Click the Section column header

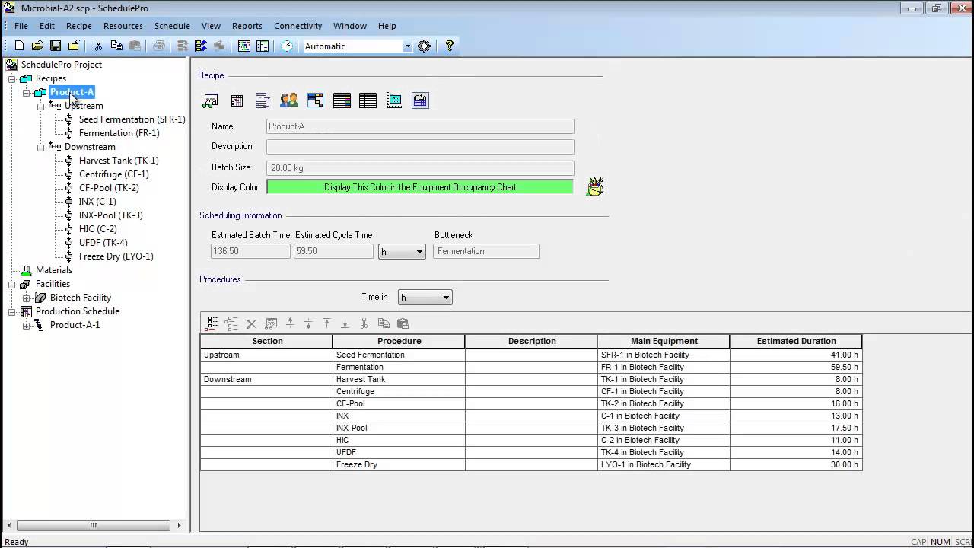(267, 341)
